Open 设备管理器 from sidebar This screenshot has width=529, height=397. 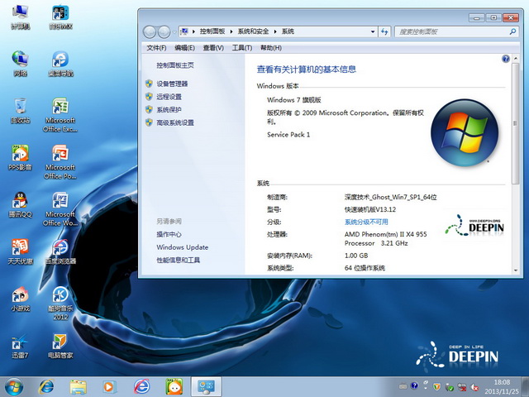[x=172, y=84]
